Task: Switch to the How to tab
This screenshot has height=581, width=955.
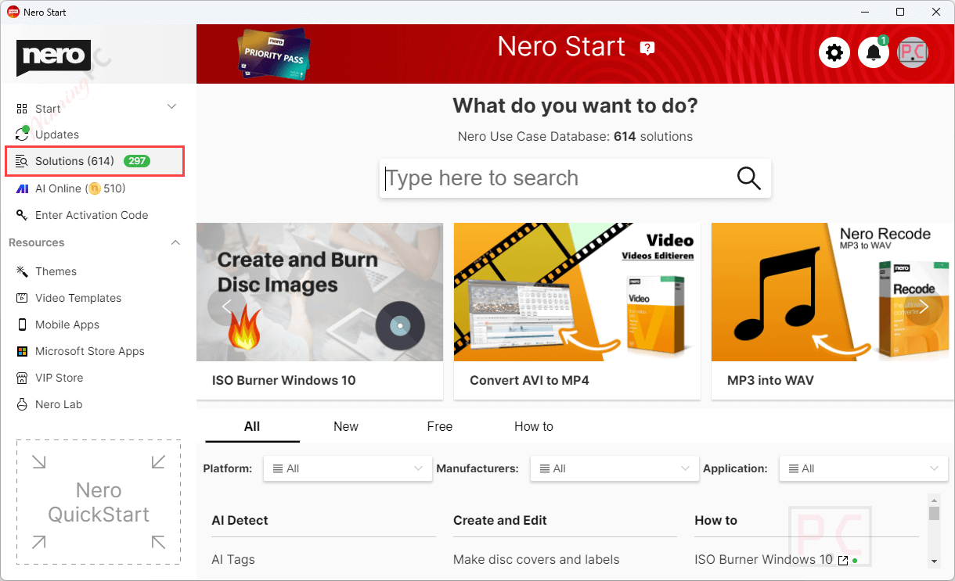Action: click(534, 426)
